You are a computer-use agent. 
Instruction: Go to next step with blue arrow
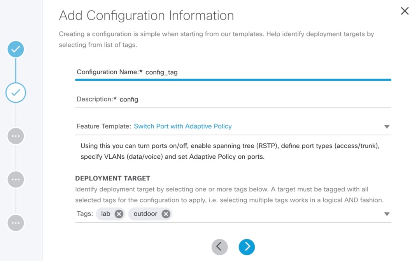tap(247, 247)
